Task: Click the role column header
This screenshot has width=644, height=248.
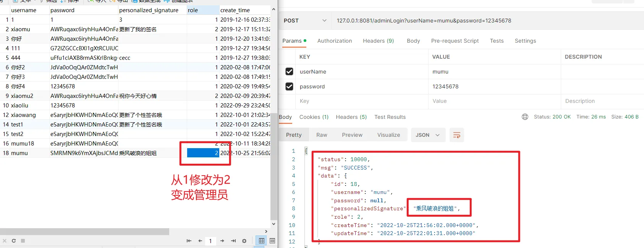Action: click(203, 10)
